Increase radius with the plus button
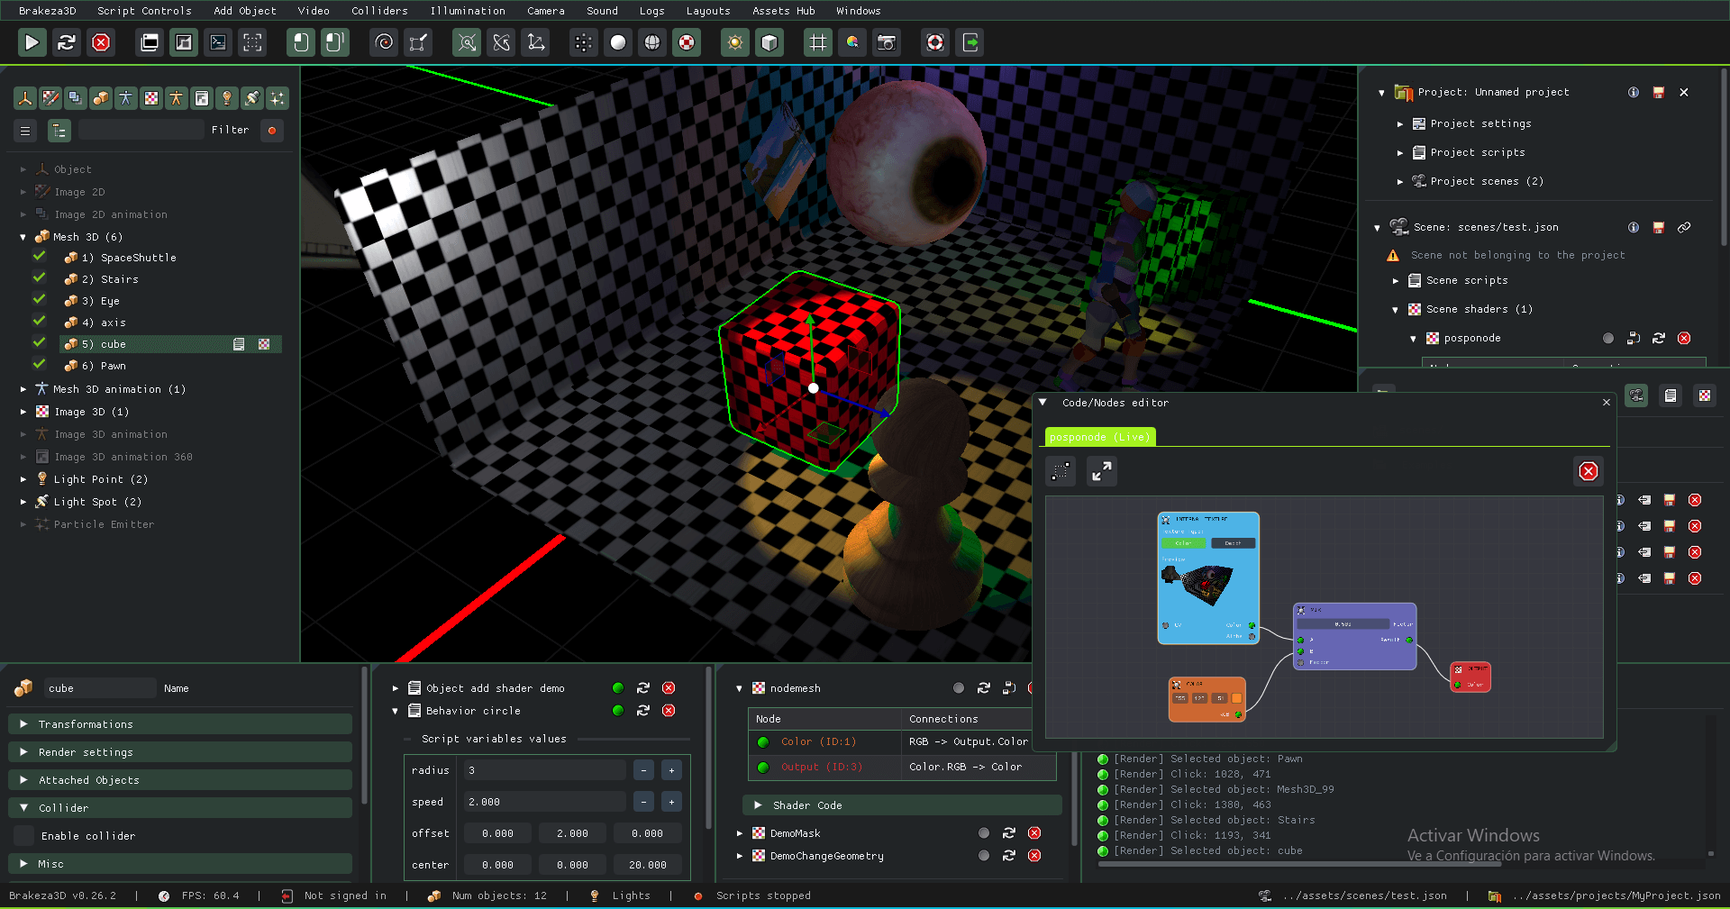Viewport: 1730px width, 909px height. coord(671,770)
